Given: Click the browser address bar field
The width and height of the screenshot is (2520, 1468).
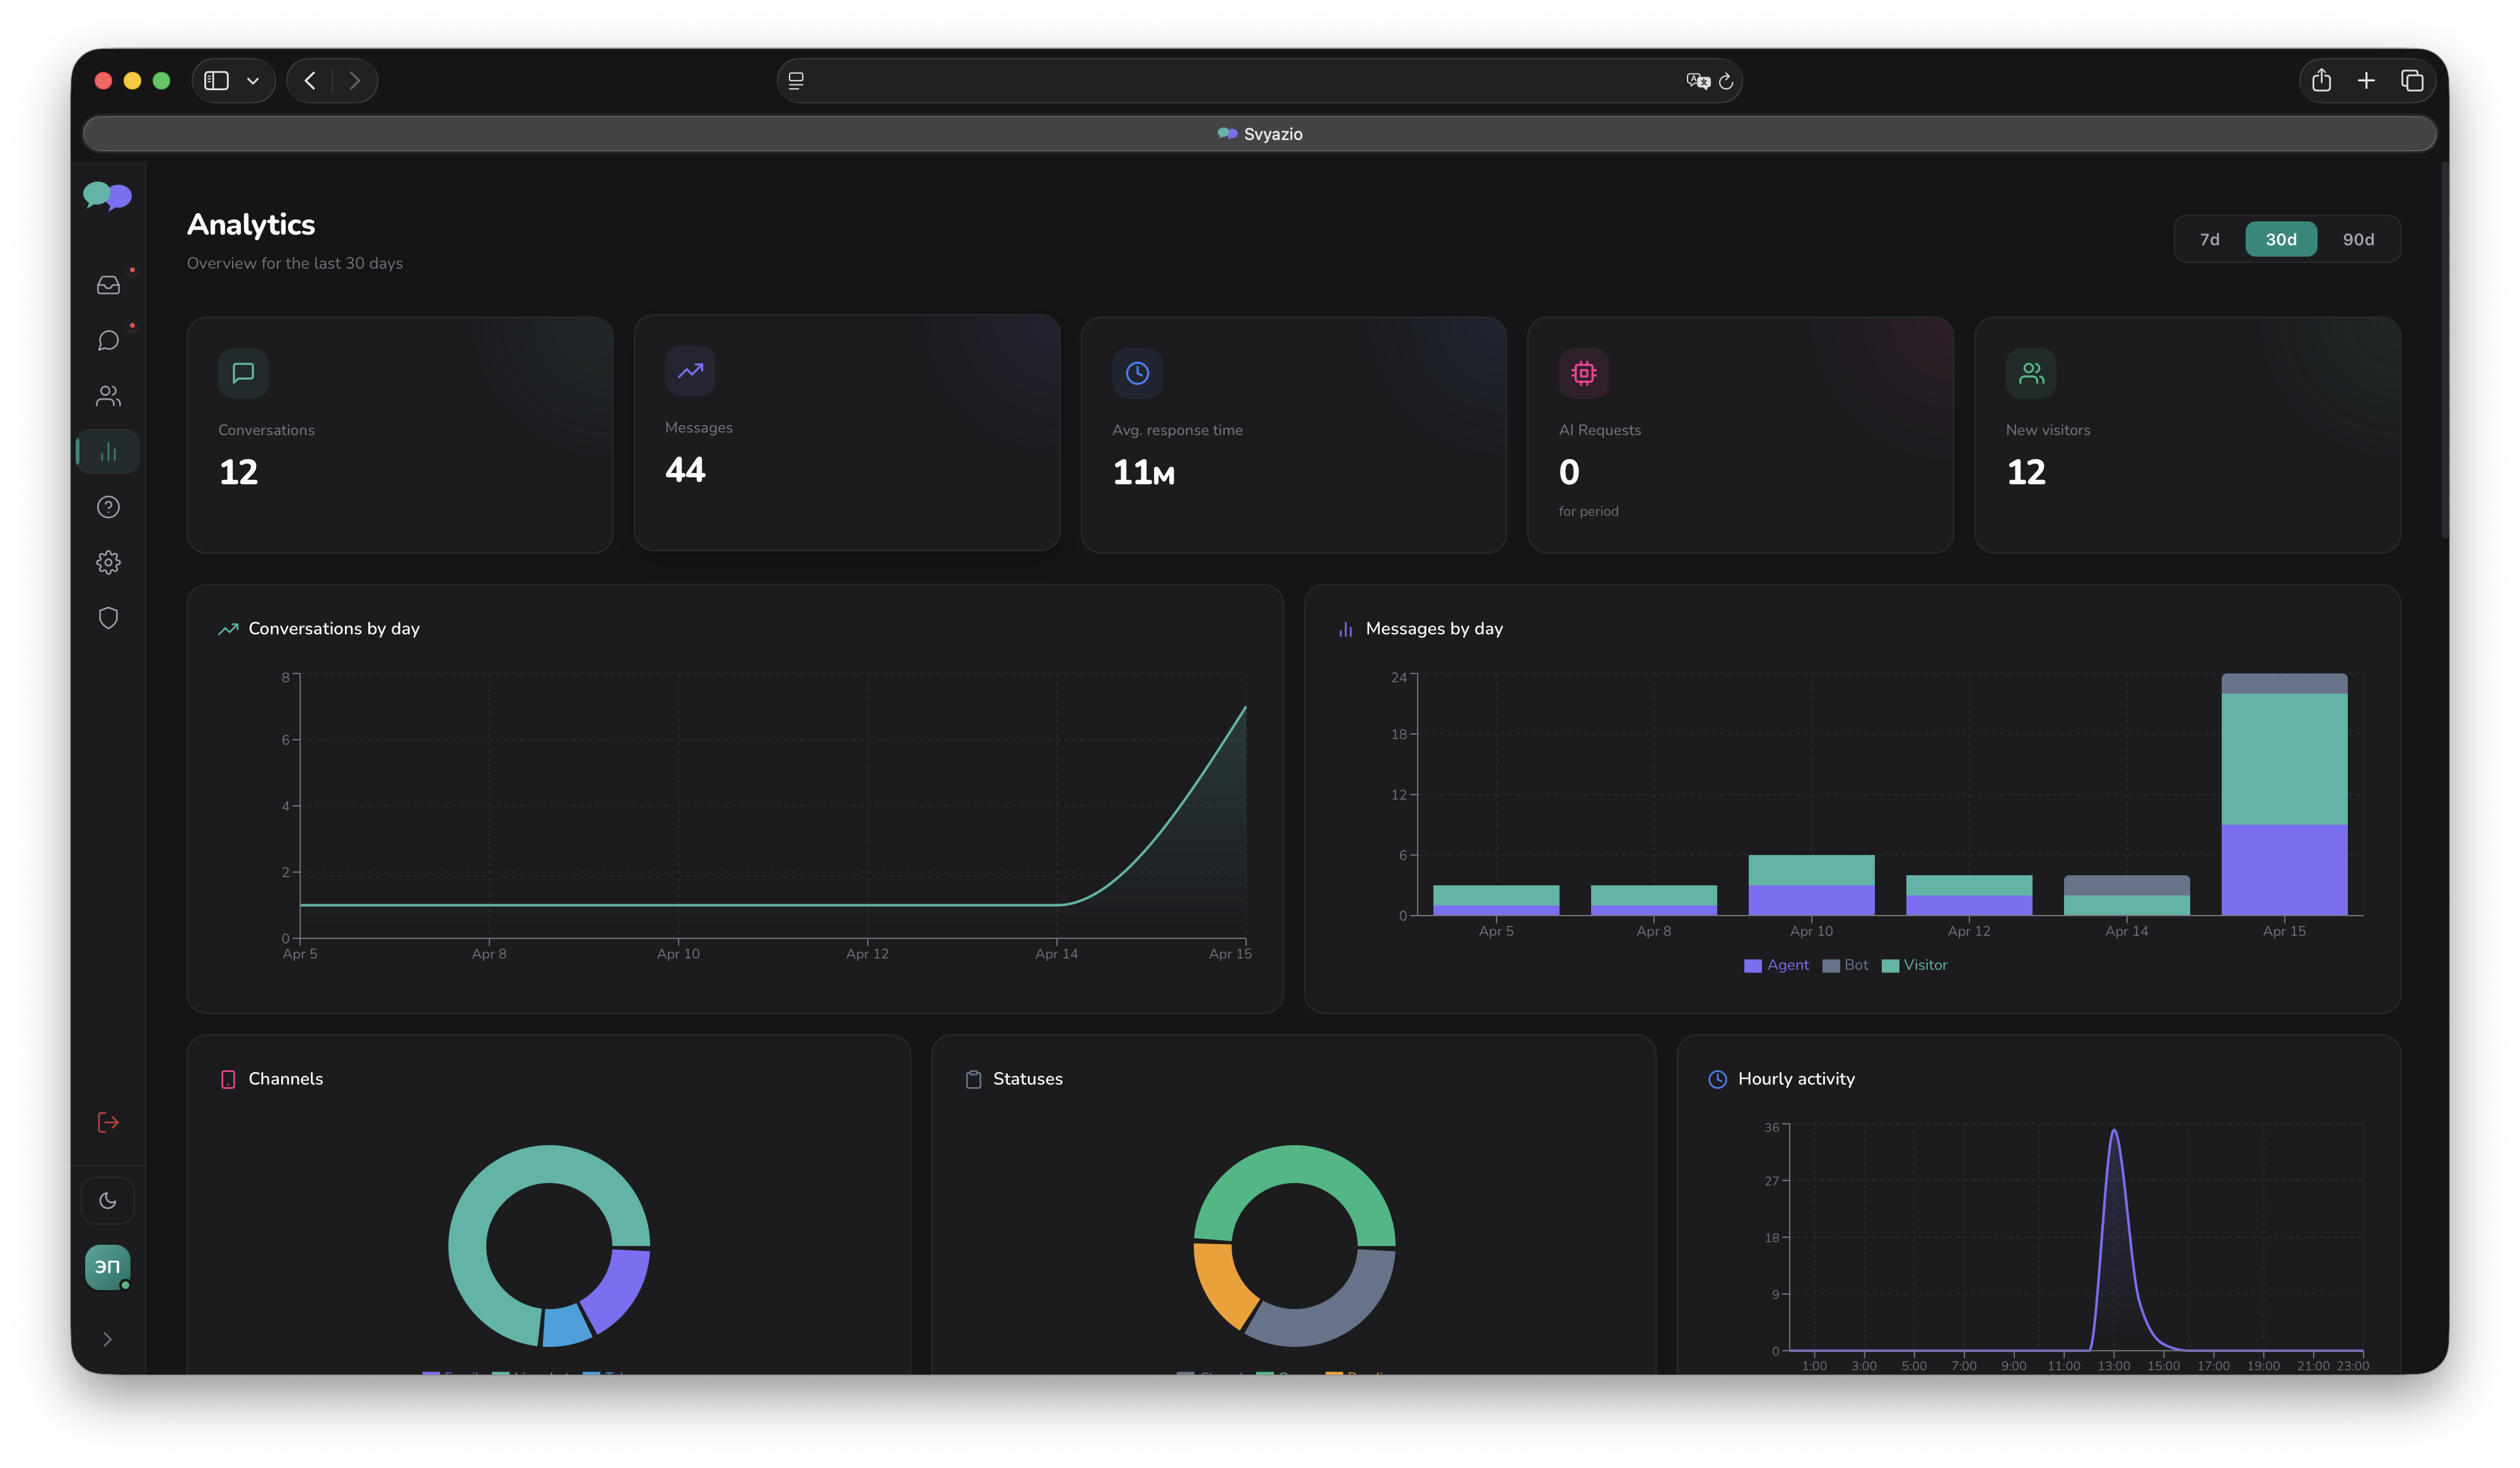Looking at the screenshot, I should [1240, 81].
